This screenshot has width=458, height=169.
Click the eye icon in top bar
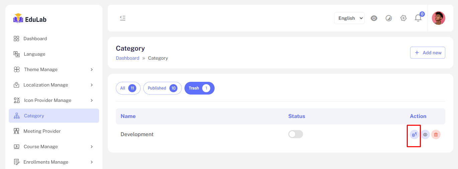374,18
